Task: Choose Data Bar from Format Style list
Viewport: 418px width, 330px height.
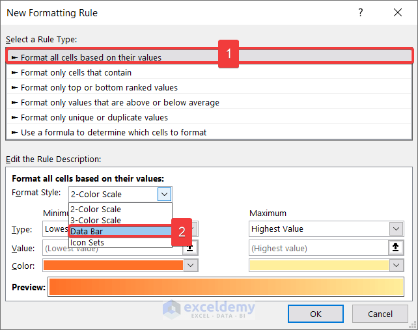Action: (87, 231)
